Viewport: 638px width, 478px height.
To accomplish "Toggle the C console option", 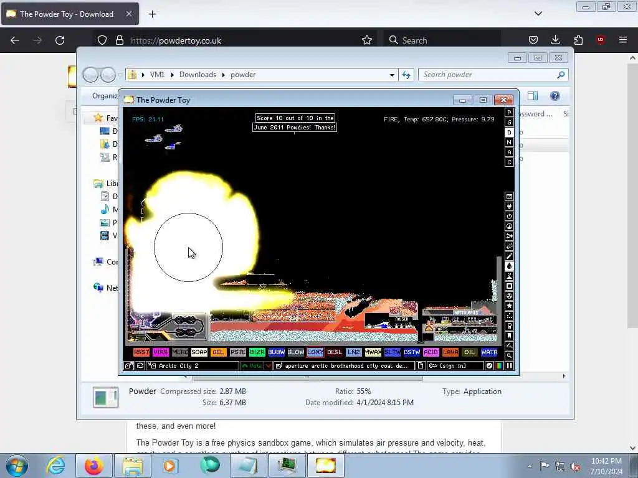I will [509, 162].
